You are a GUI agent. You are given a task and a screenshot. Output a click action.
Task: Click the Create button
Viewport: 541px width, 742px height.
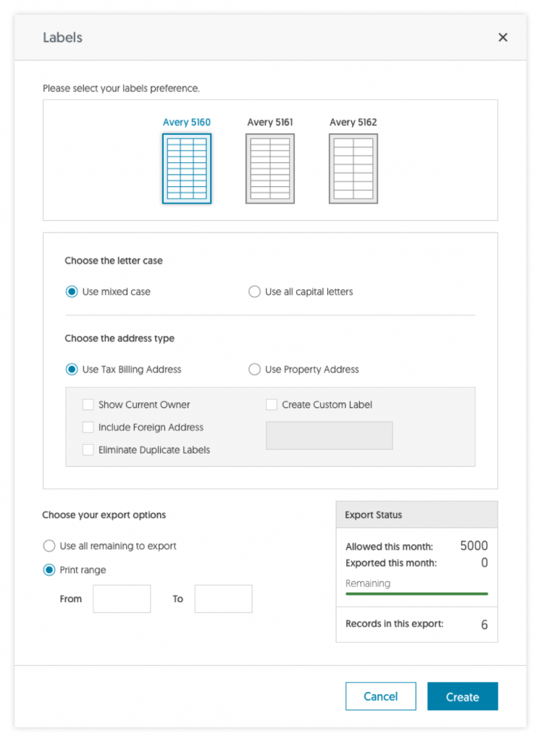coord(463,696)
